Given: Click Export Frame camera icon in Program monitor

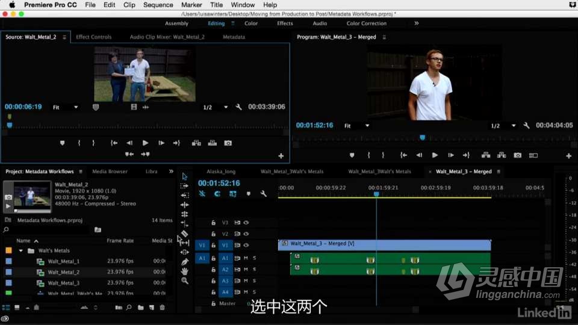Looking at the screenshot, I should tap(518, 155).
